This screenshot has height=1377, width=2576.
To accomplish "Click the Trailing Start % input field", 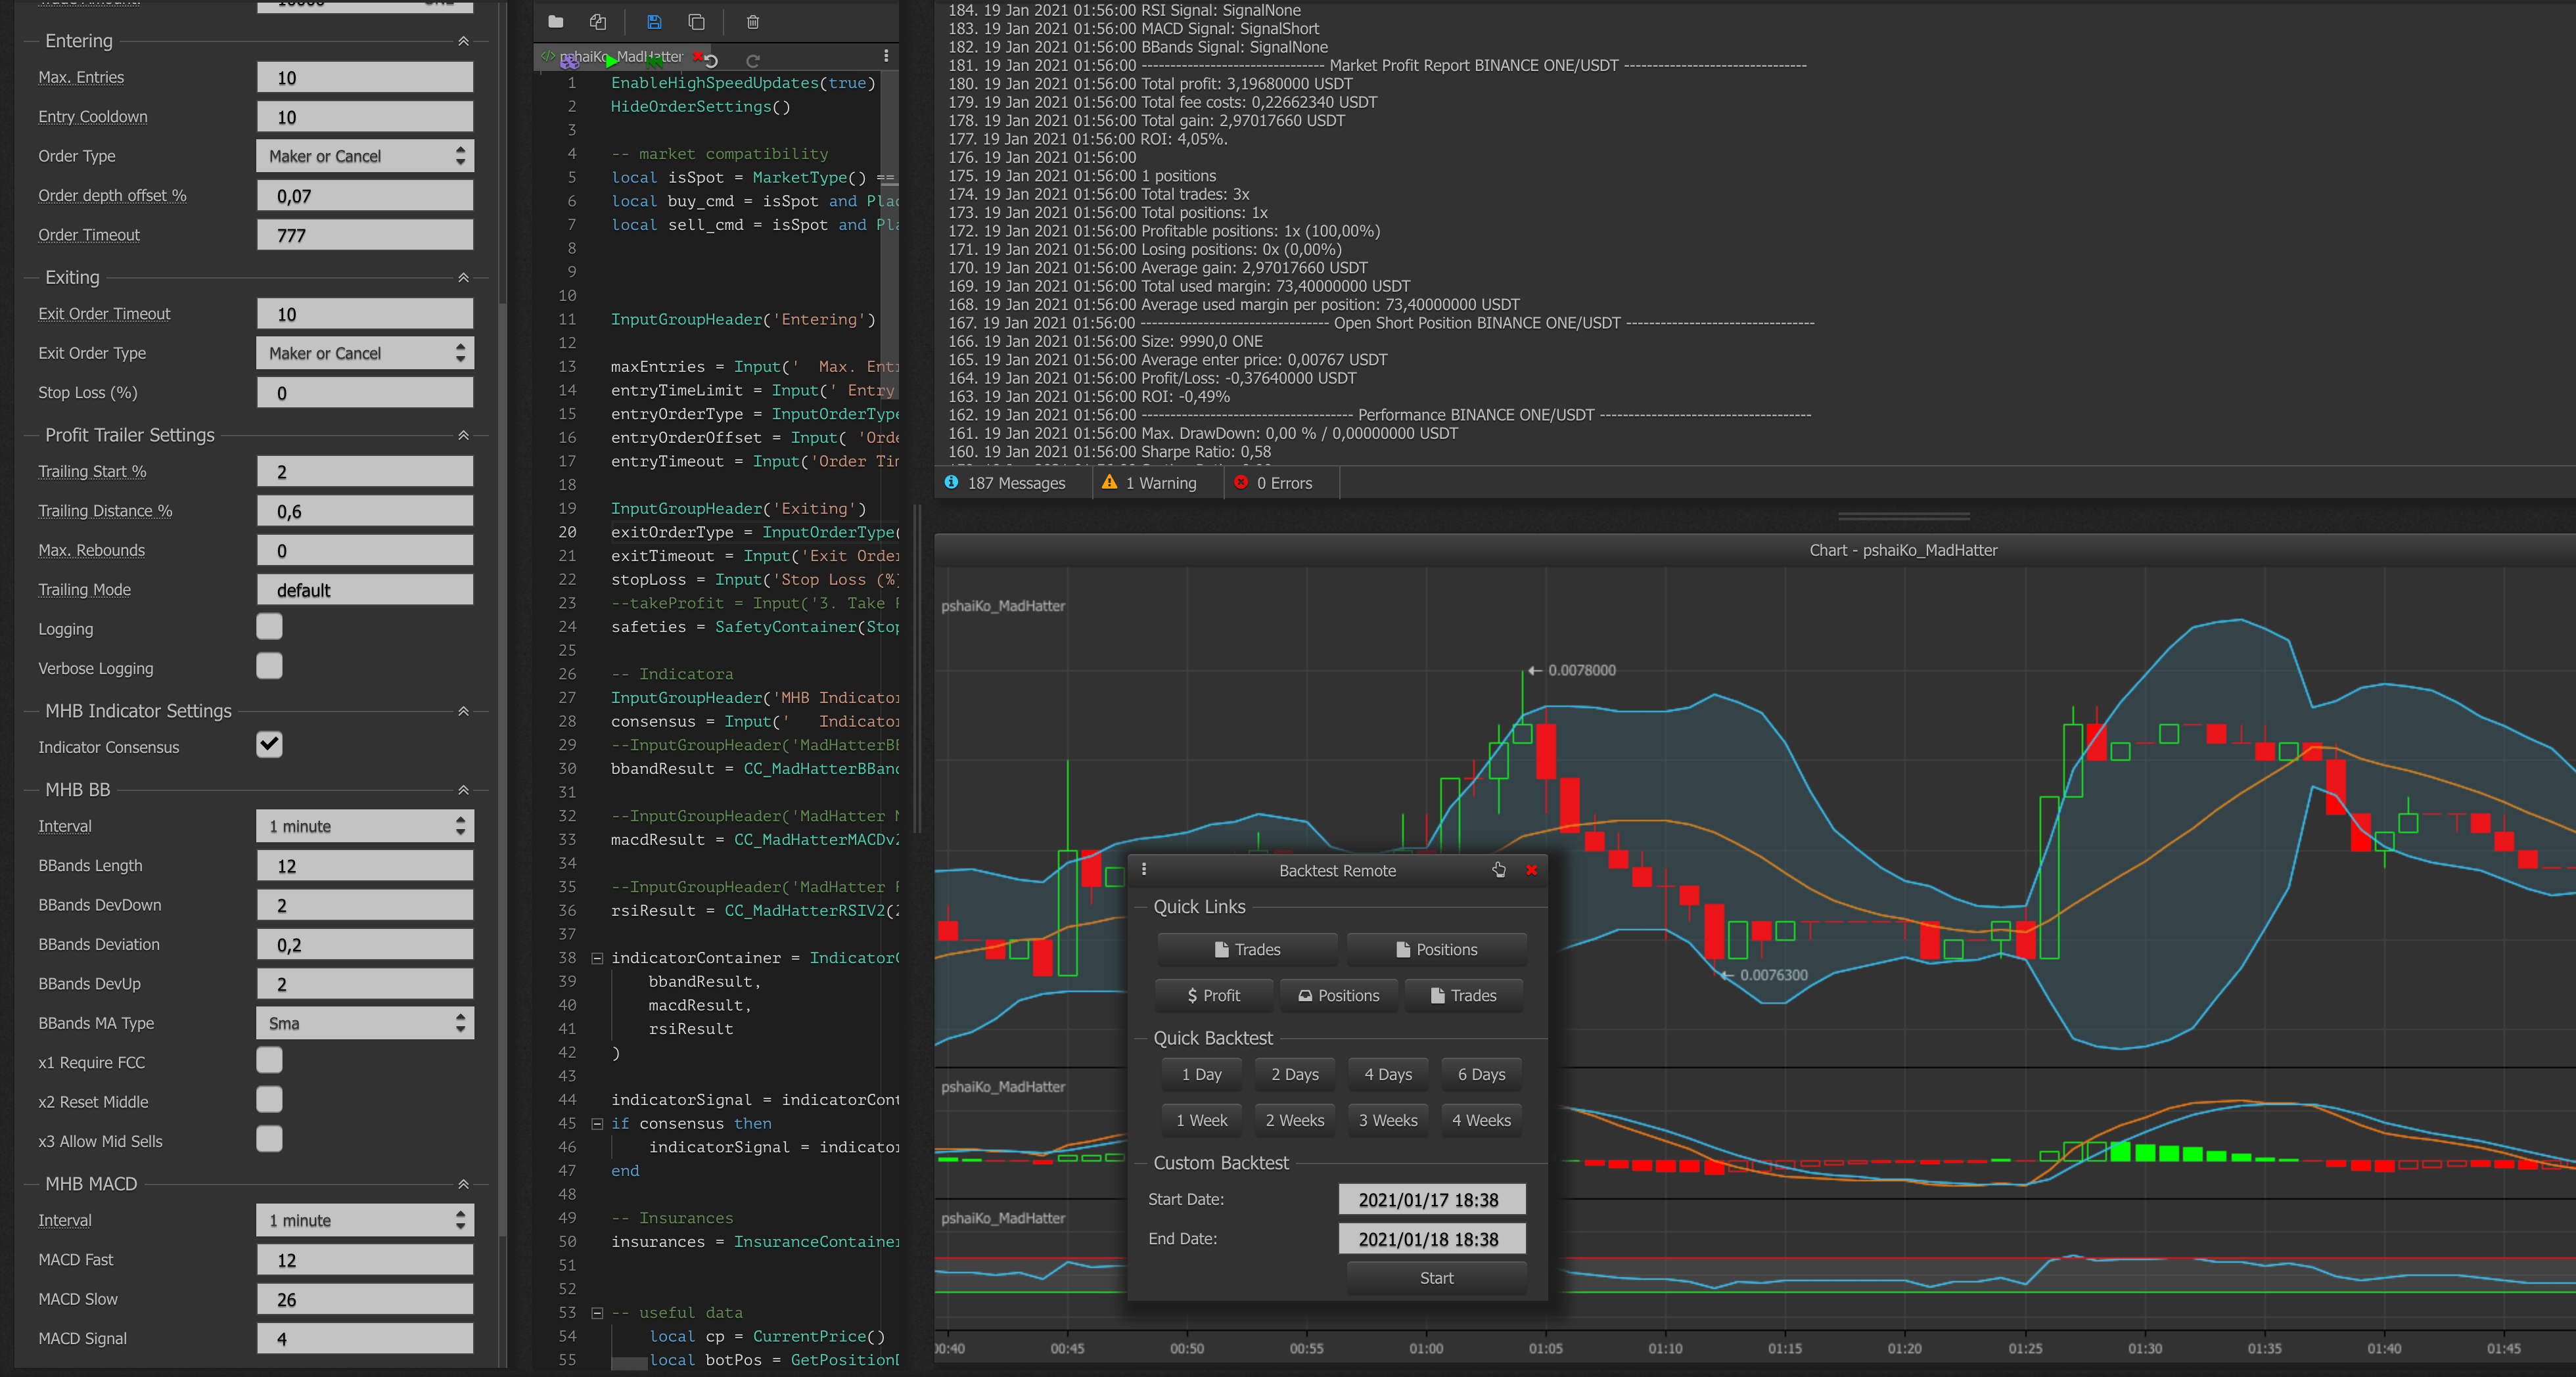I will pos(365,471).
